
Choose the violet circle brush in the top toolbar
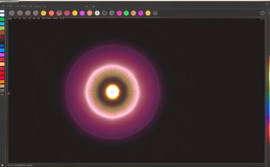click(x=82, y=13)
